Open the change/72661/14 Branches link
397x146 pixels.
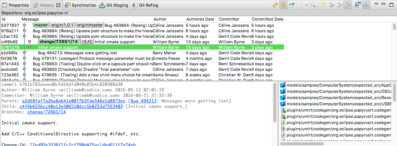[46, 112]
